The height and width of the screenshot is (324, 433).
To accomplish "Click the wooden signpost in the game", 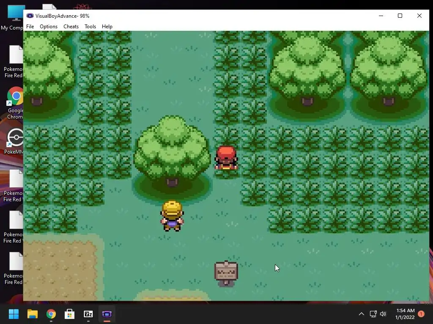I will [x=226, y=273].
